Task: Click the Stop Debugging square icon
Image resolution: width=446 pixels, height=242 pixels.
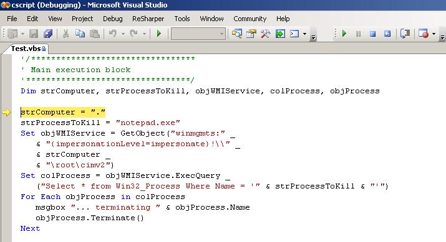Action: click(x=372, y=34)
